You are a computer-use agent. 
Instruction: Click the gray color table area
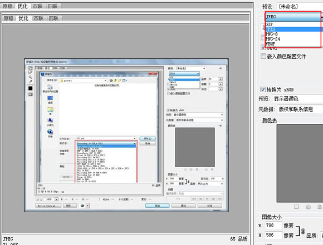point(300,163)
